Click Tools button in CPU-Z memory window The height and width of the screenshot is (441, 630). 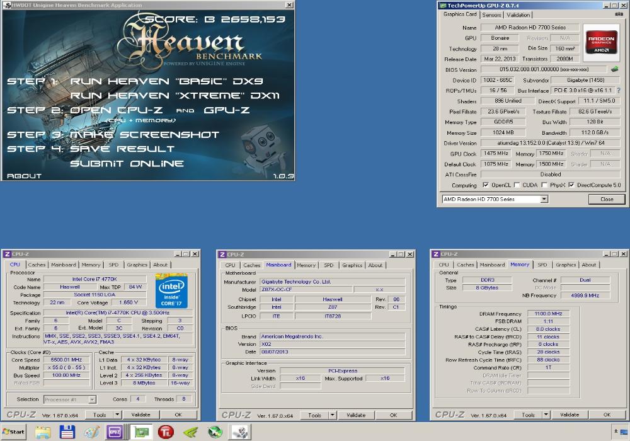pyautogui.click(x=528, y=415)
